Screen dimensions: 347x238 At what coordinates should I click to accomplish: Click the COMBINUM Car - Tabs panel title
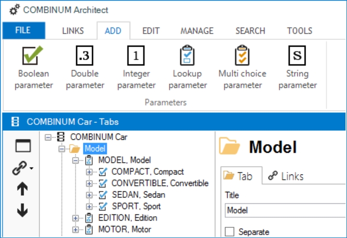(73, 122)
